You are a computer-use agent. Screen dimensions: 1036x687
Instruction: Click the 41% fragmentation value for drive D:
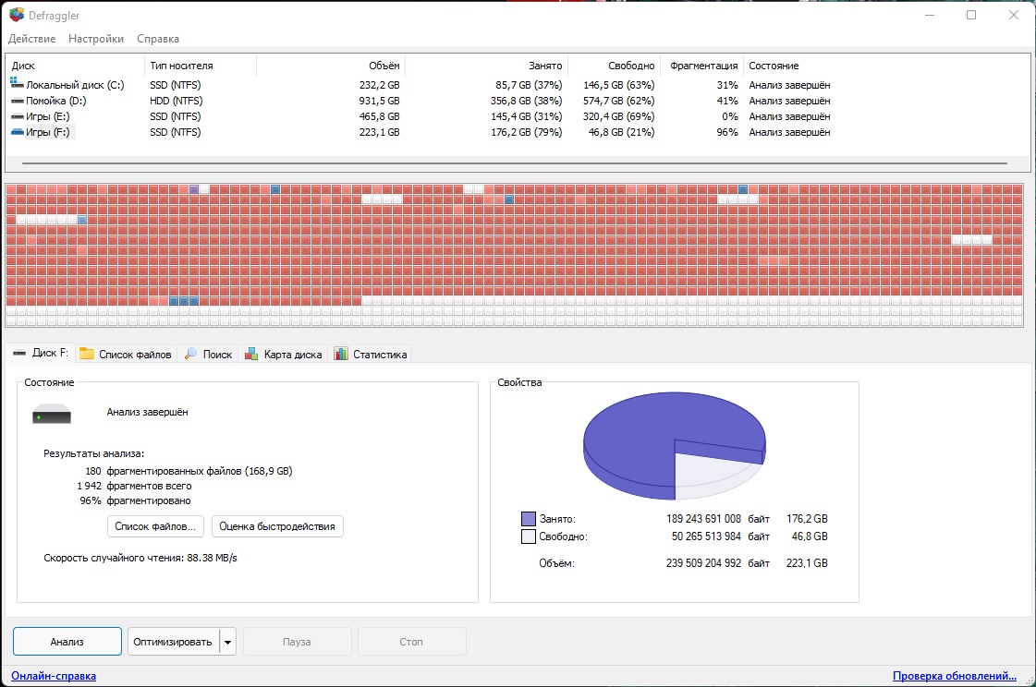[x=727, y=101]
